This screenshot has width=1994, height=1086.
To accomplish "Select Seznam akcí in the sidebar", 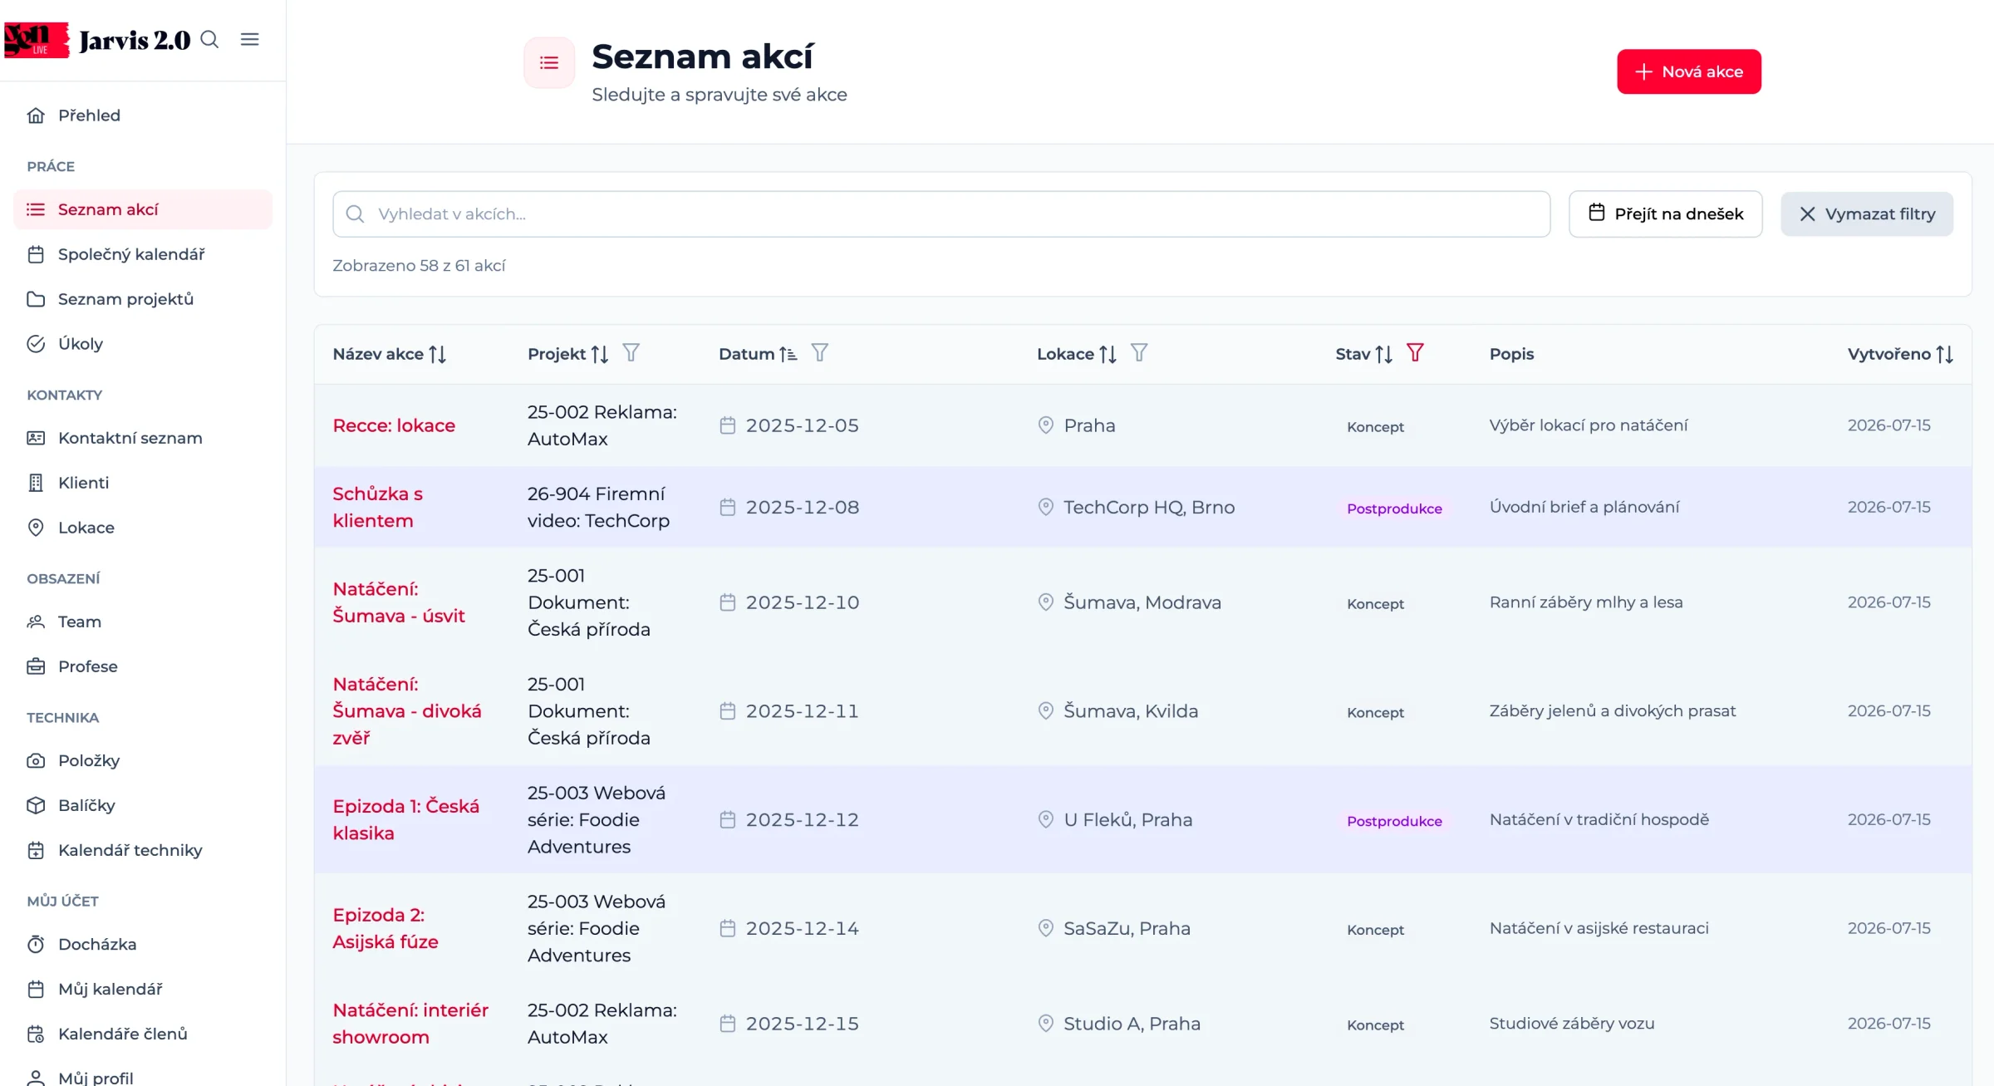I will point(143,209).
